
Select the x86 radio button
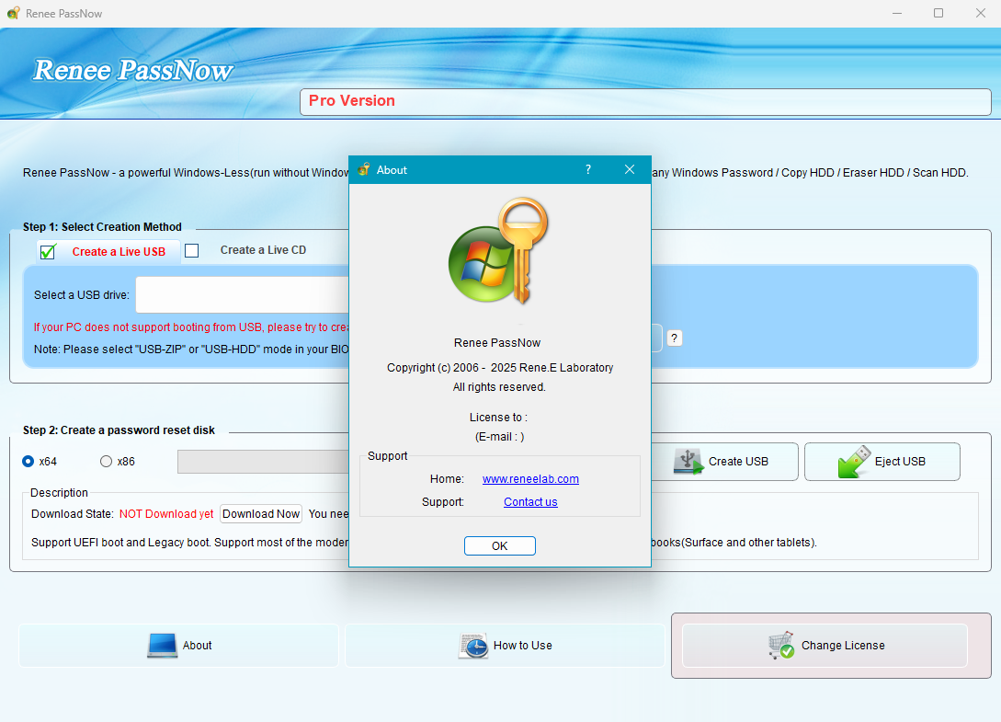pyautogui.click(x=106, y=462)
